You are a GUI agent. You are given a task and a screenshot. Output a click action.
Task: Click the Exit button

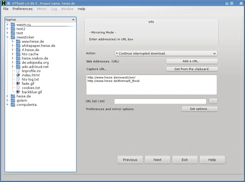tap(185, 160)
